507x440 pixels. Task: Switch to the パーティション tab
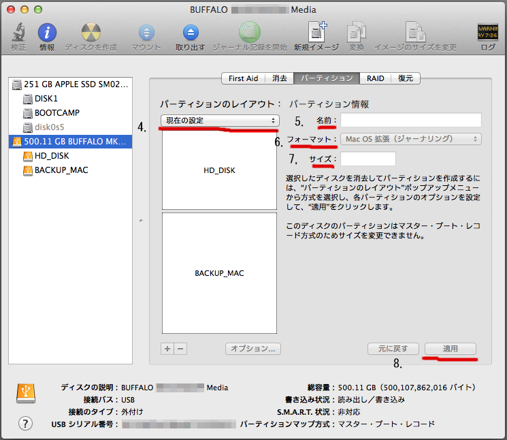point(327,78)
